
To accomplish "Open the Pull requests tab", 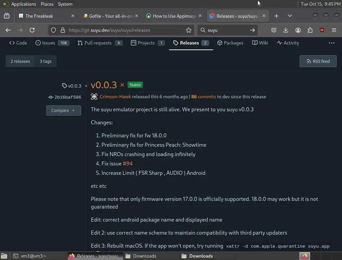I will pyautogui.click(x=100, y=43).
